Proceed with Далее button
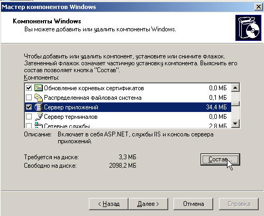The width and height of the screenshot is (264, 216). click(148, 204)
